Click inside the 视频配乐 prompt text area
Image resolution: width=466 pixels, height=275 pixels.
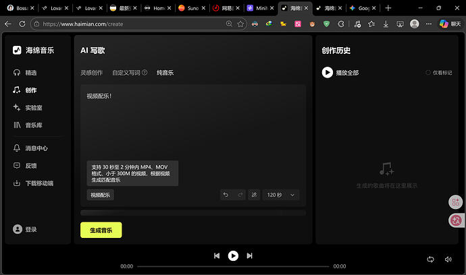193,125
